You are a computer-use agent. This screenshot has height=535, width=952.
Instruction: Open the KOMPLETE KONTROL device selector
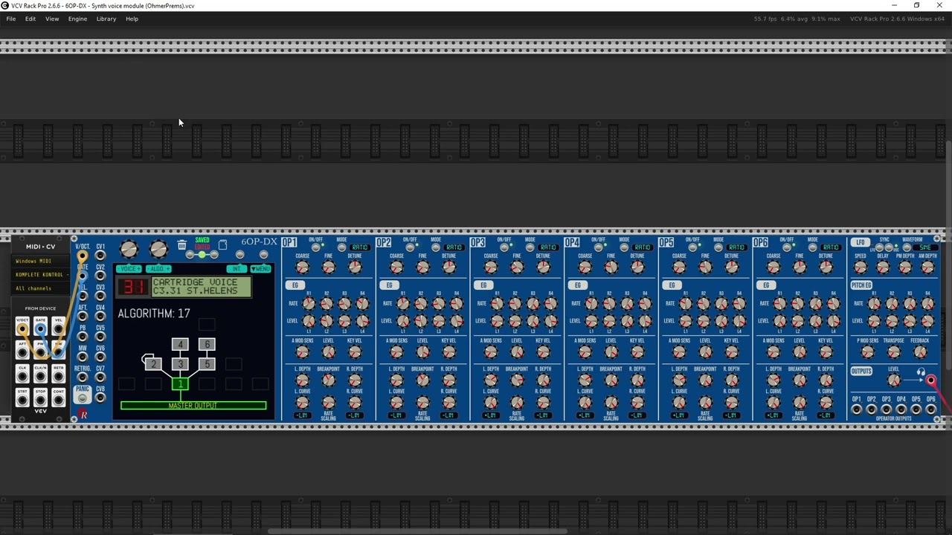pyautogui.click(x=40, y=275)
